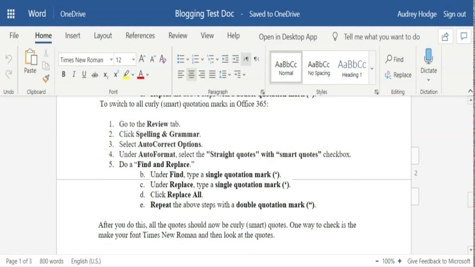The height and width of the screenshot is (267, 475).
Task: Align text left
Action: (181, 74)
